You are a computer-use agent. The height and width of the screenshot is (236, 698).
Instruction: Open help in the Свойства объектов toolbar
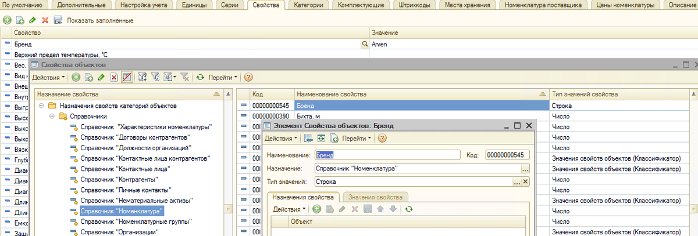pyautogui.click(x=248, y=77)
